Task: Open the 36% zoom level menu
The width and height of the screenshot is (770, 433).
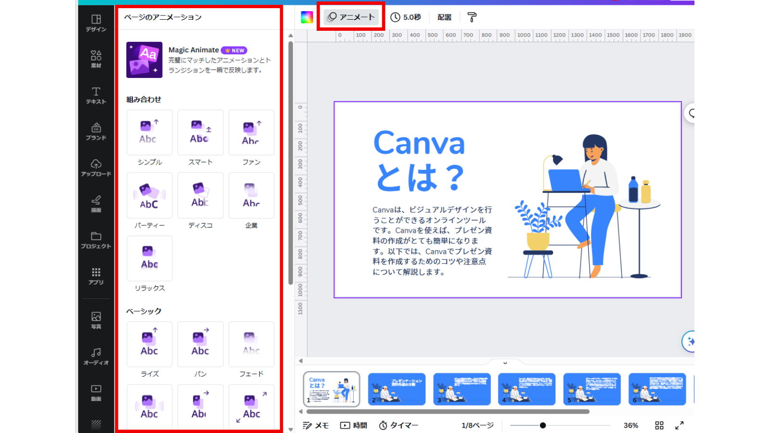Action: point(630,425)
